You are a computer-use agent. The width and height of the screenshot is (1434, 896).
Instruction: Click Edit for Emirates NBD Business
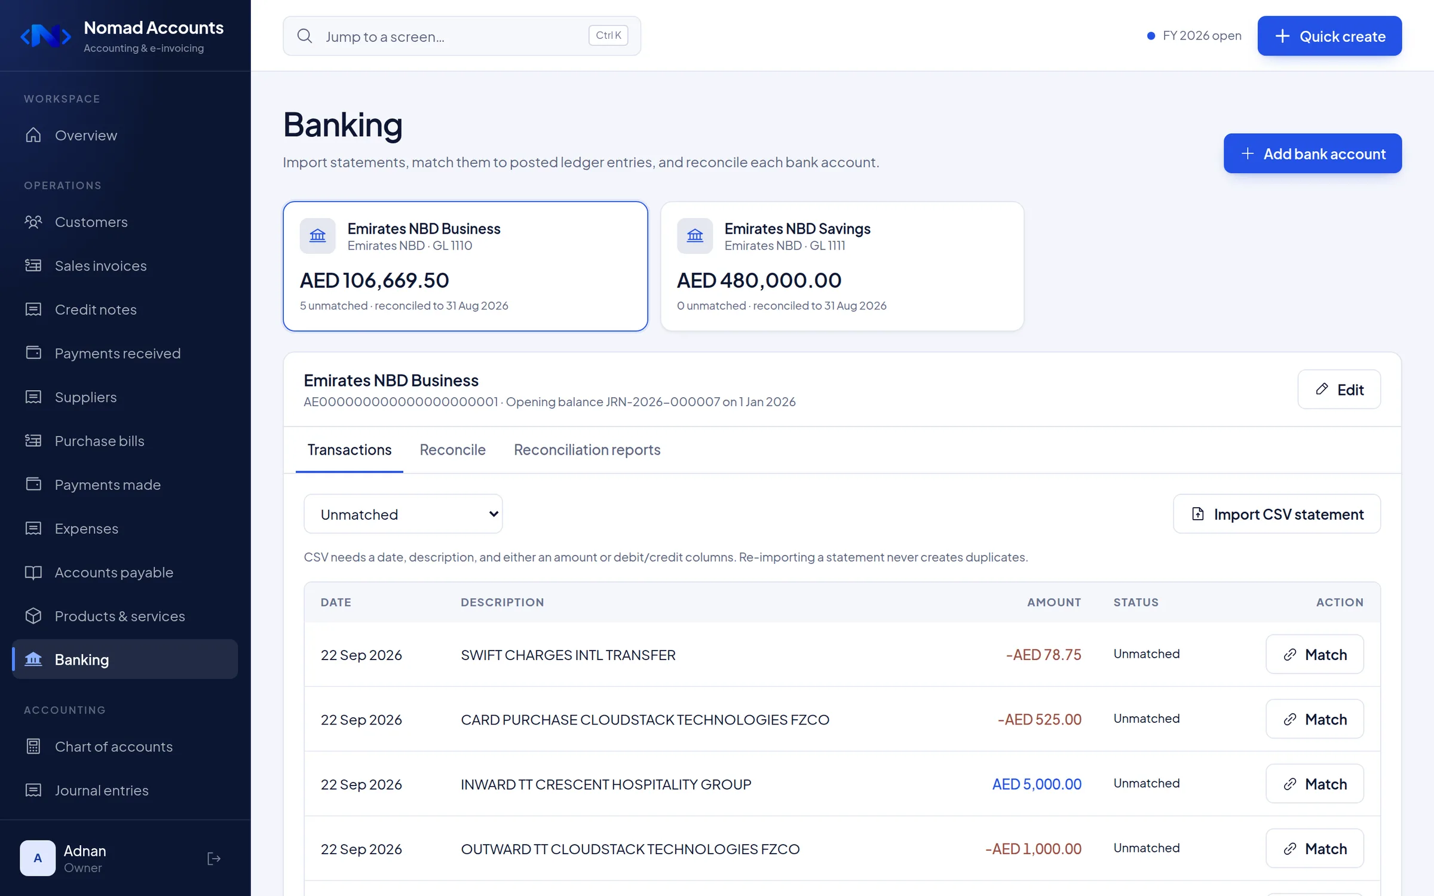pyautogui.click(x=1339, y=389)
